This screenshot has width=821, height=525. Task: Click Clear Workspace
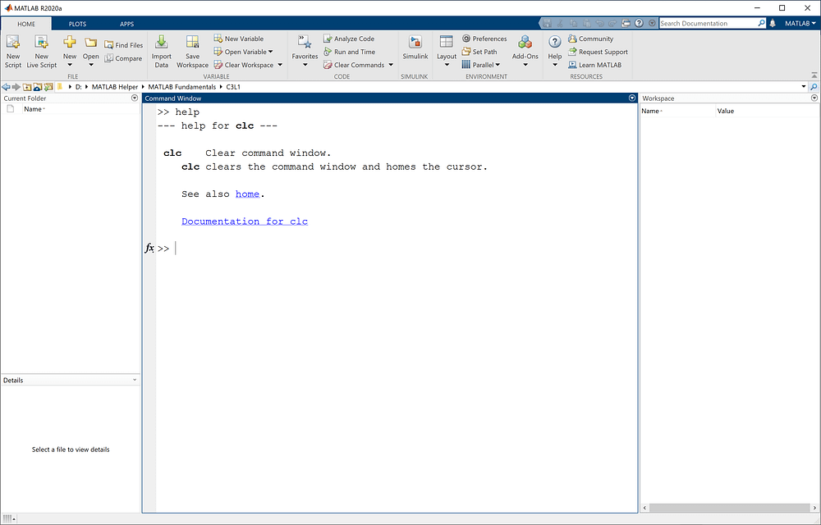(244, 65)
